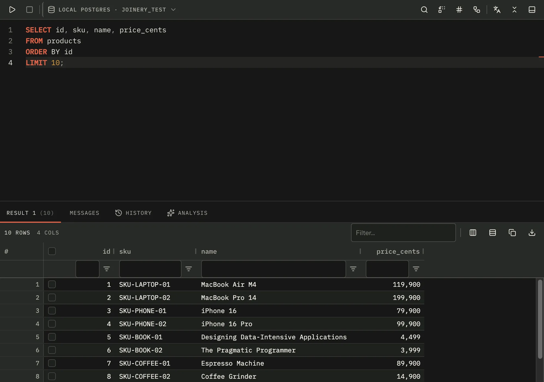Check the row checkbox for Coffee Grinder

pyautogui.click(x=52, y=376)
